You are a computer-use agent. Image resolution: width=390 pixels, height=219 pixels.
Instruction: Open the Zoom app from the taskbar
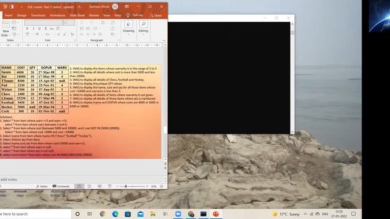pyautogui.click(x=178, y=214)
